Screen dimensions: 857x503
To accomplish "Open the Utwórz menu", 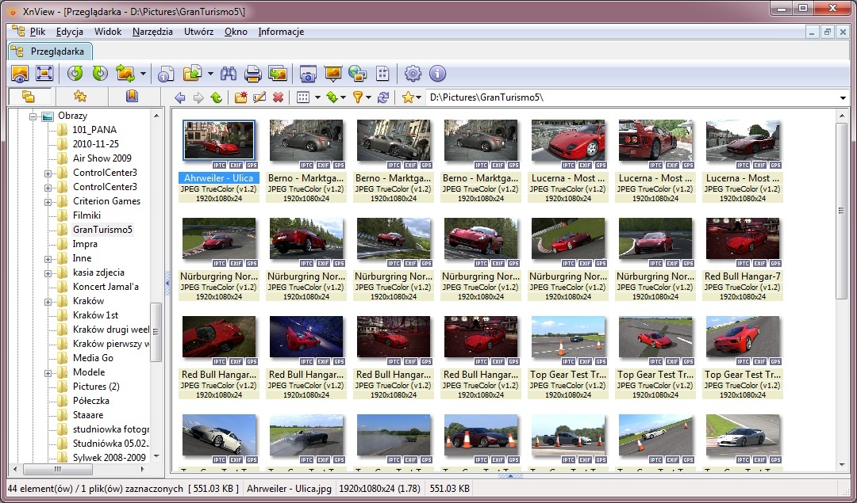I will [x=198, y=32].
